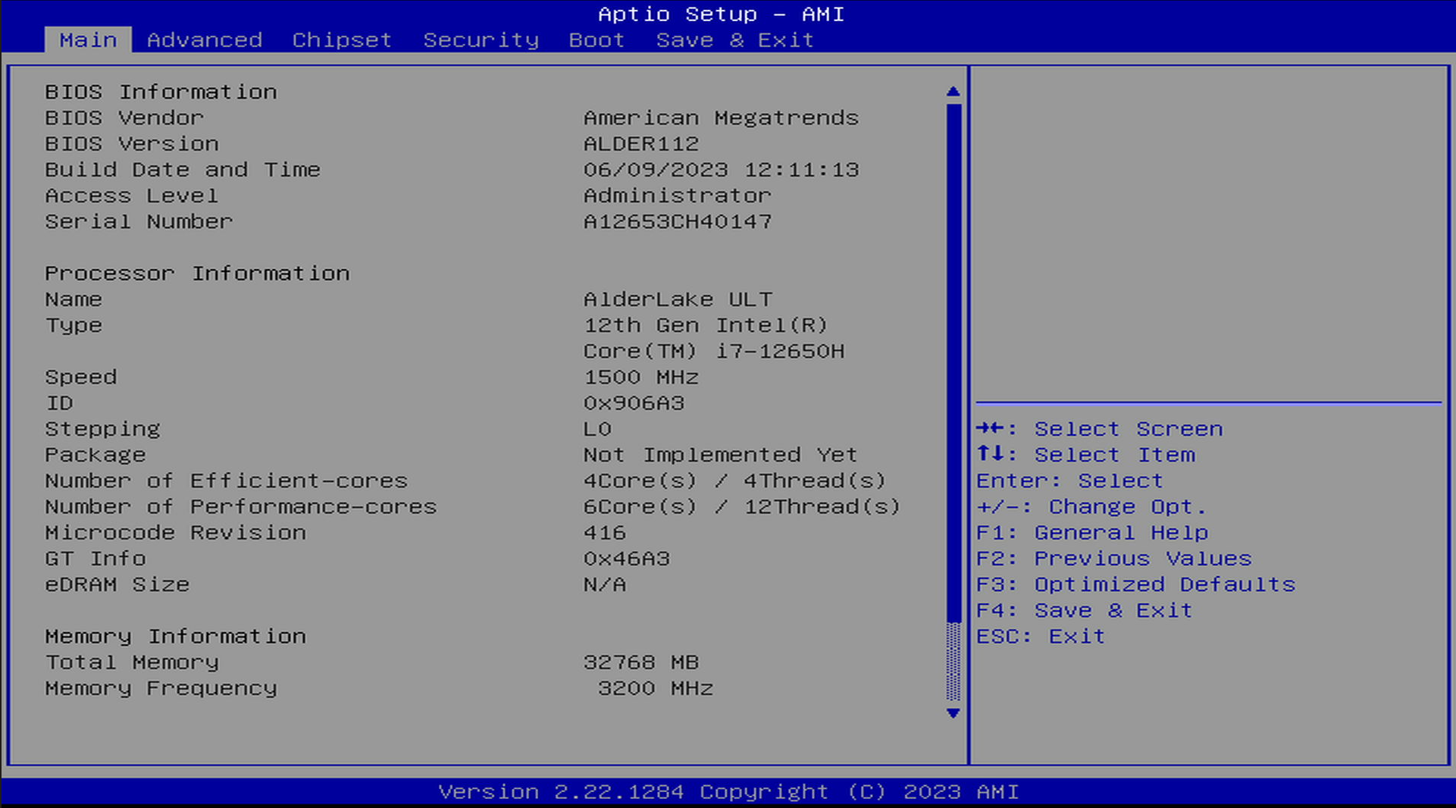Click the 0x46A3 GT Info value

pyautogui.click(x=627, y=558)
